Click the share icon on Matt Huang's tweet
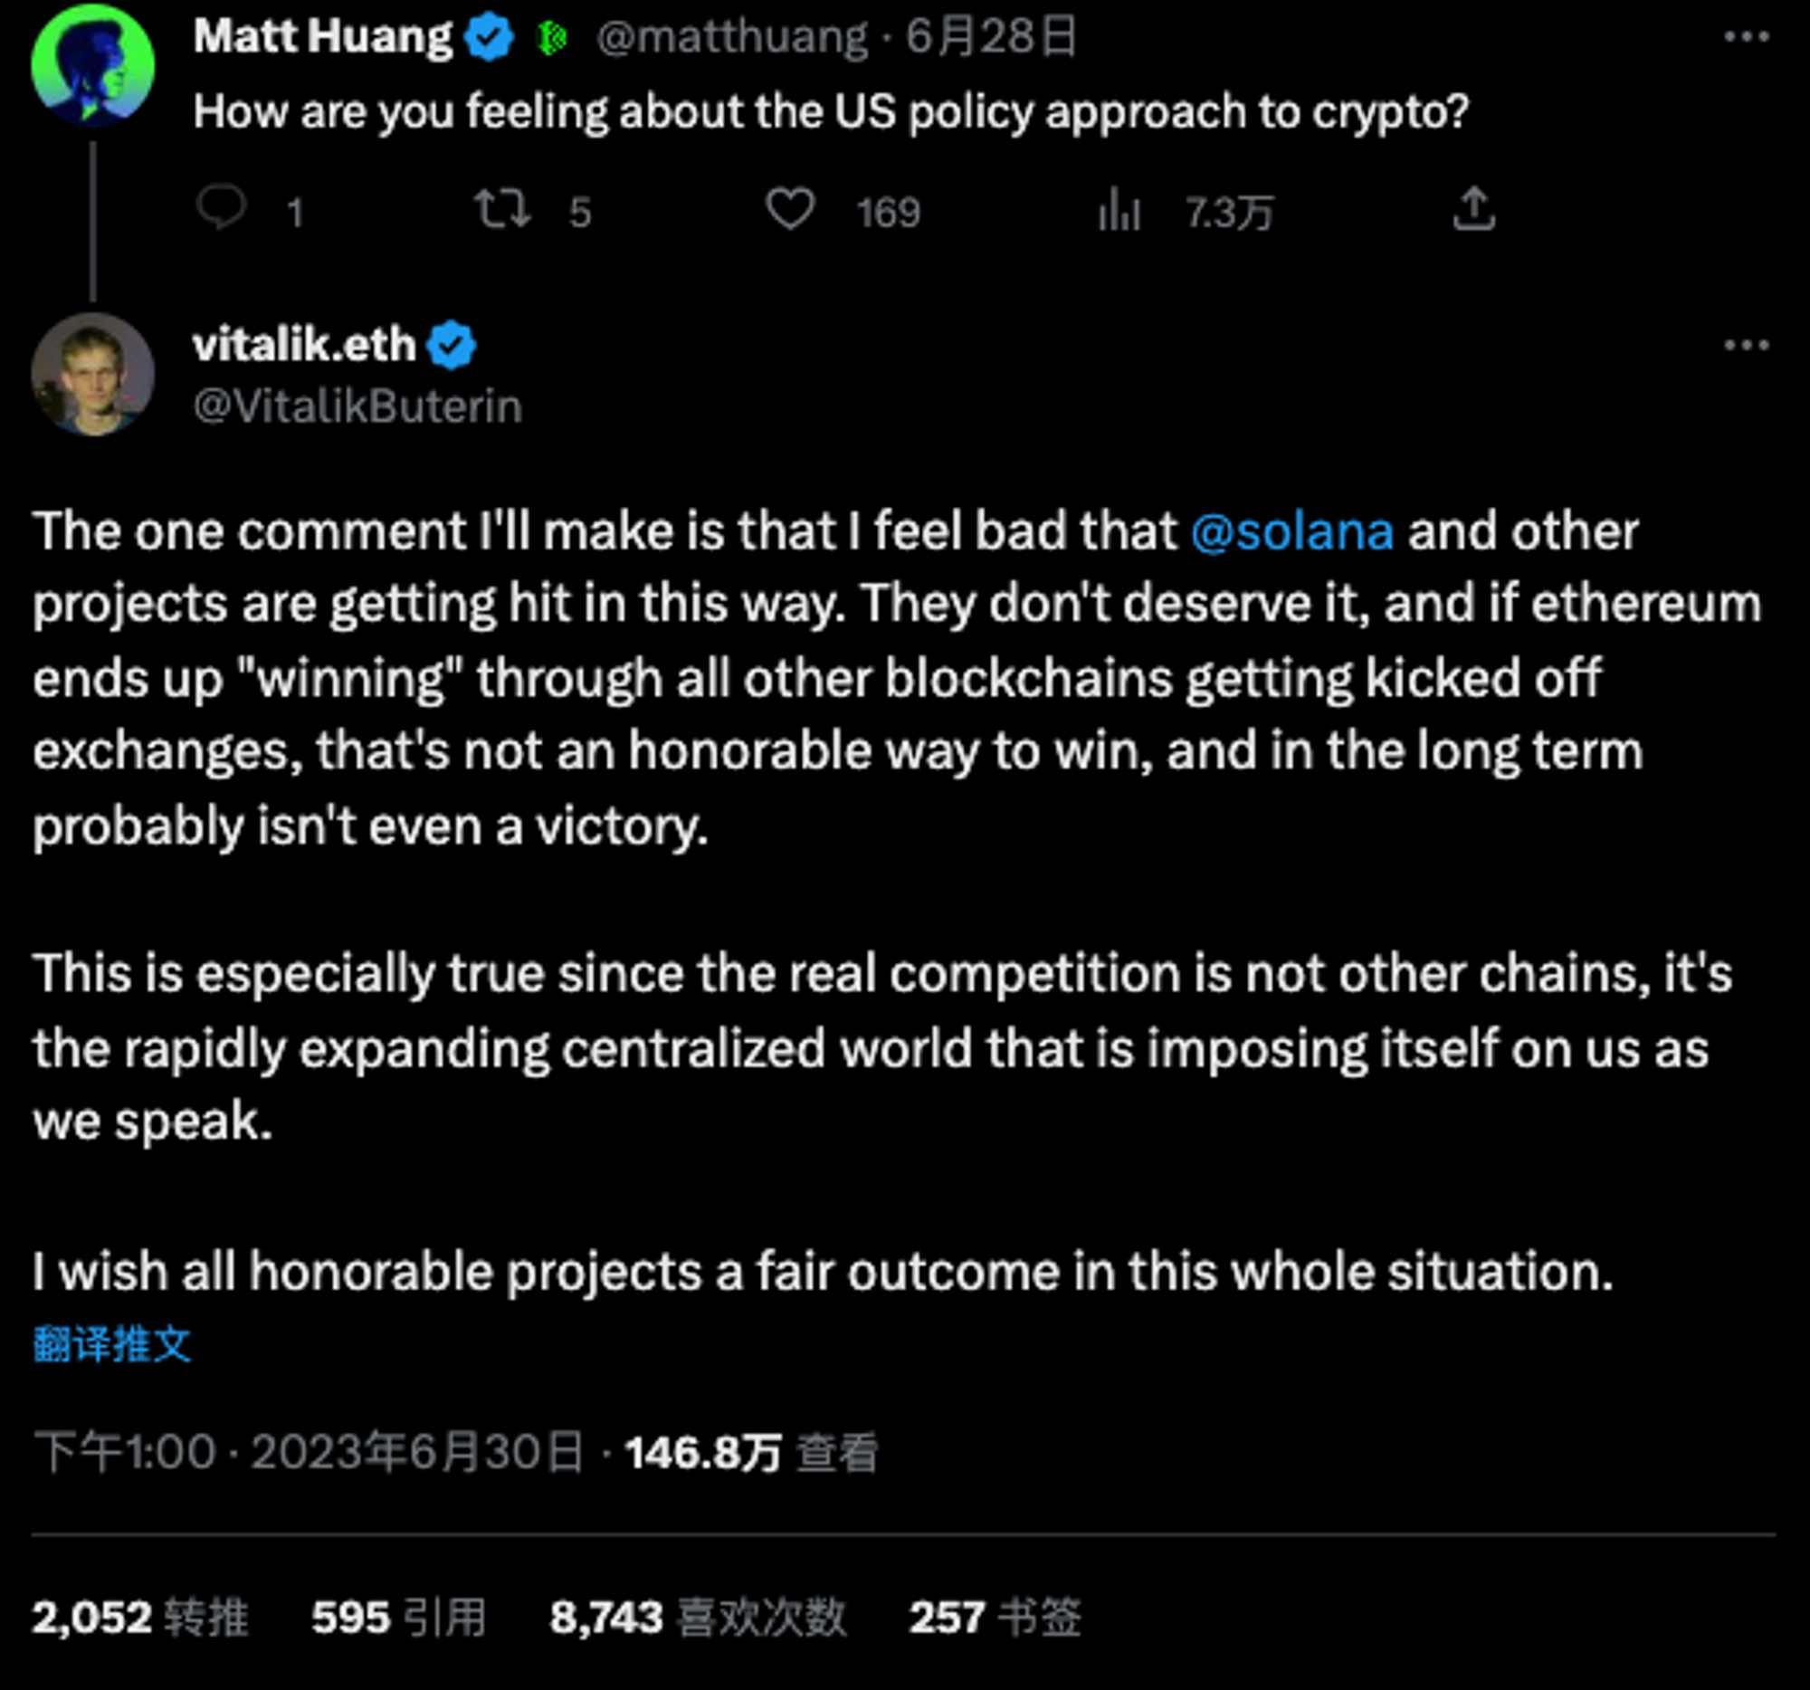The height and width of the screenshot is (1690, 1810). [x=1474, y=208]
